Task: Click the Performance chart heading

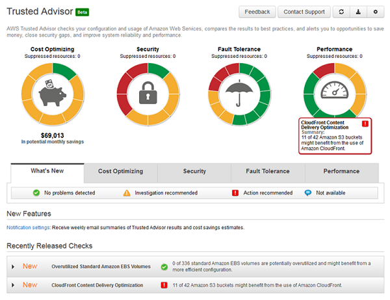Action: point(334,49)
